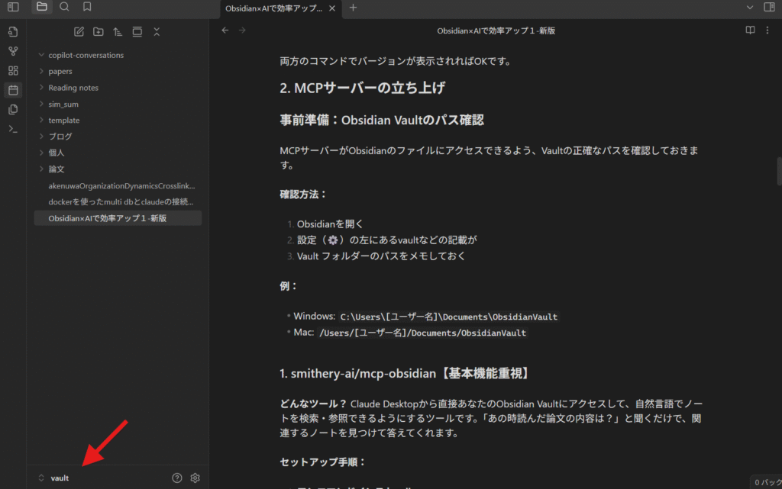Screen dimensions: 782x489
Task: Collapse all folders icon
Action: click(157, 32)
